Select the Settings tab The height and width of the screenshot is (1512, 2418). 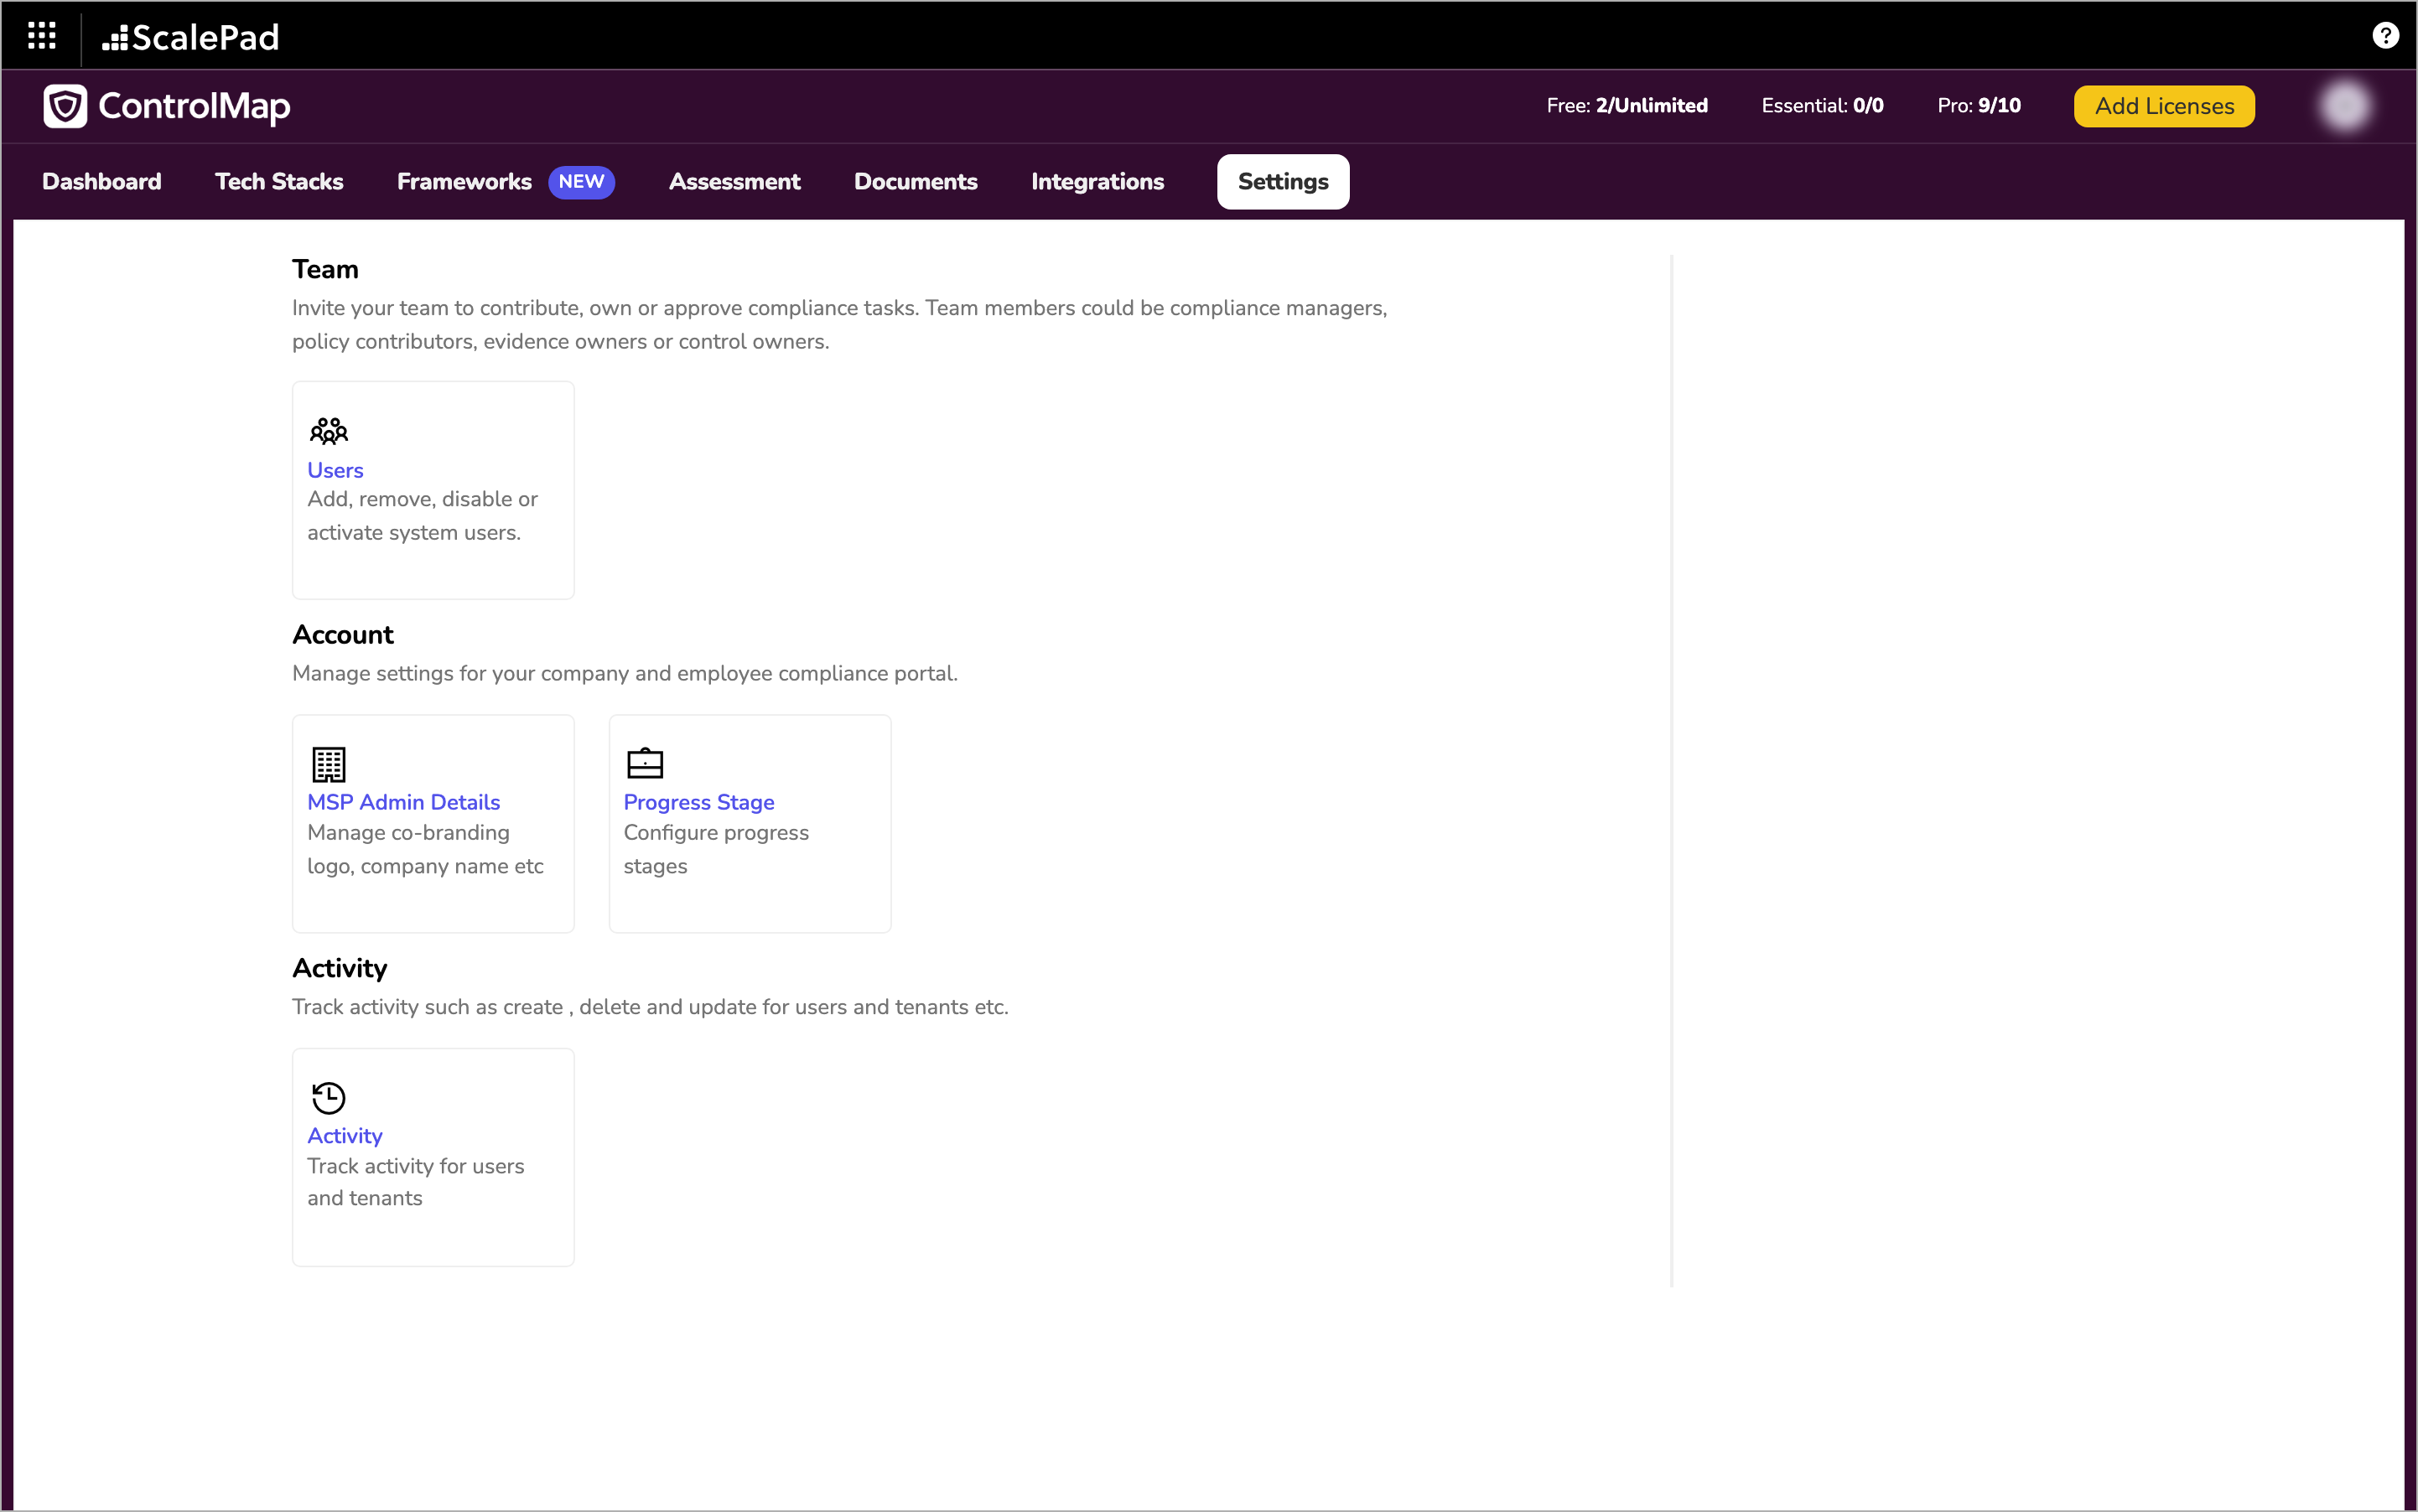1283,182
